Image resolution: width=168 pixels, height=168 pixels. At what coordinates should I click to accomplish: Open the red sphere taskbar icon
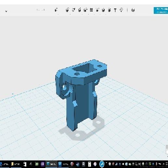[72, 164]
